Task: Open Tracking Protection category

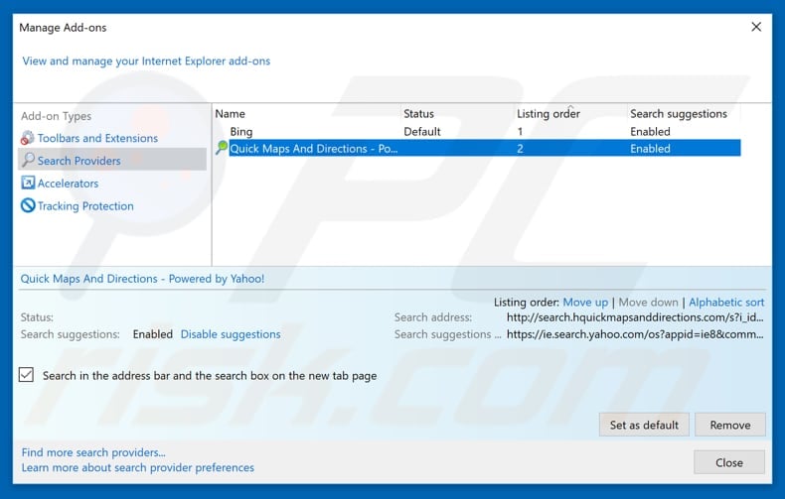Action: coord(85,206)
